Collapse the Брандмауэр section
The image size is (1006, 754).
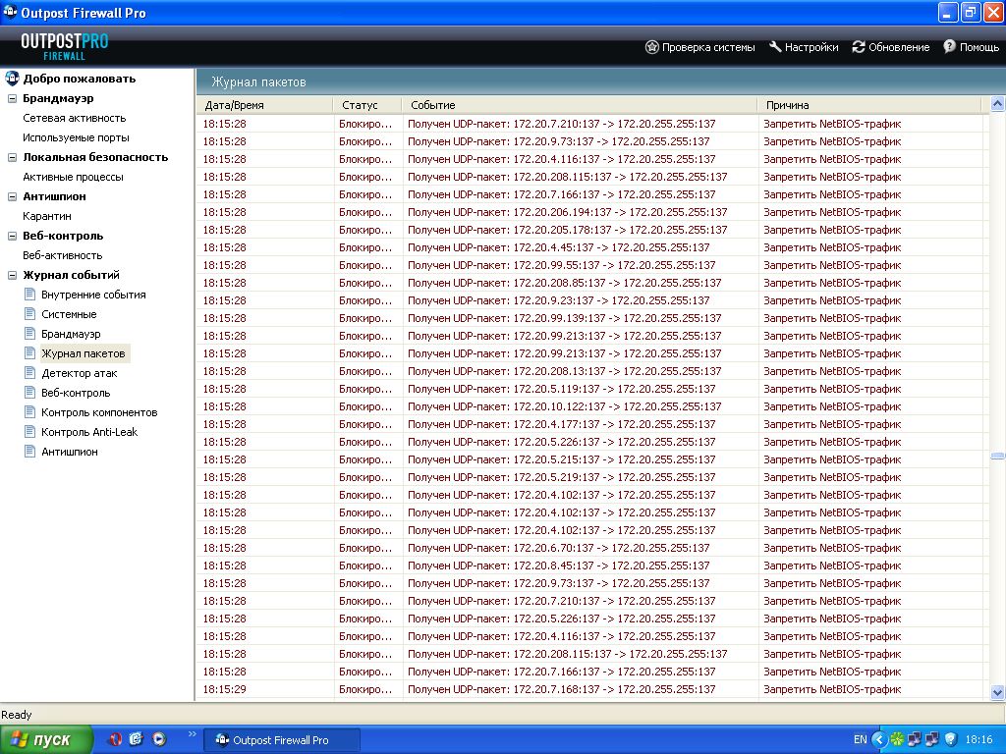point(12,99)
